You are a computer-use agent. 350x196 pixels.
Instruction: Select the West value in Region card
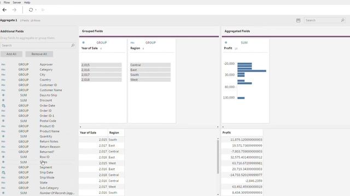click(150, 79)
